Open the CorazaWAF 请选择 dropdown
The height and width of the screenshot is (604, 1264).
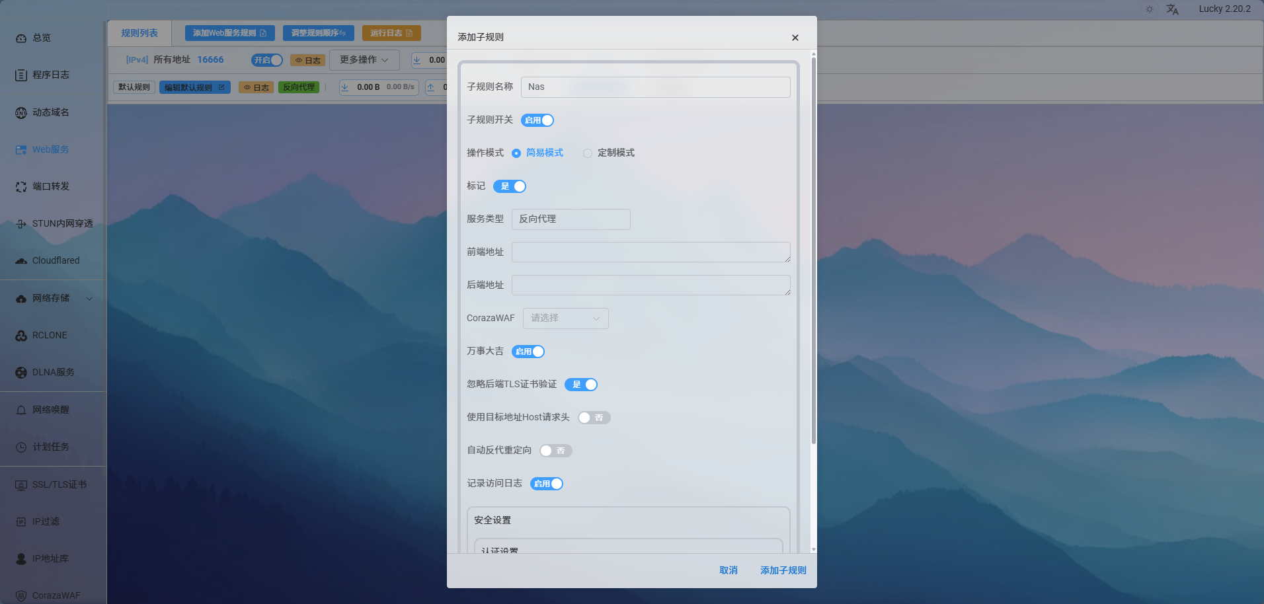[x=565, y=319]
